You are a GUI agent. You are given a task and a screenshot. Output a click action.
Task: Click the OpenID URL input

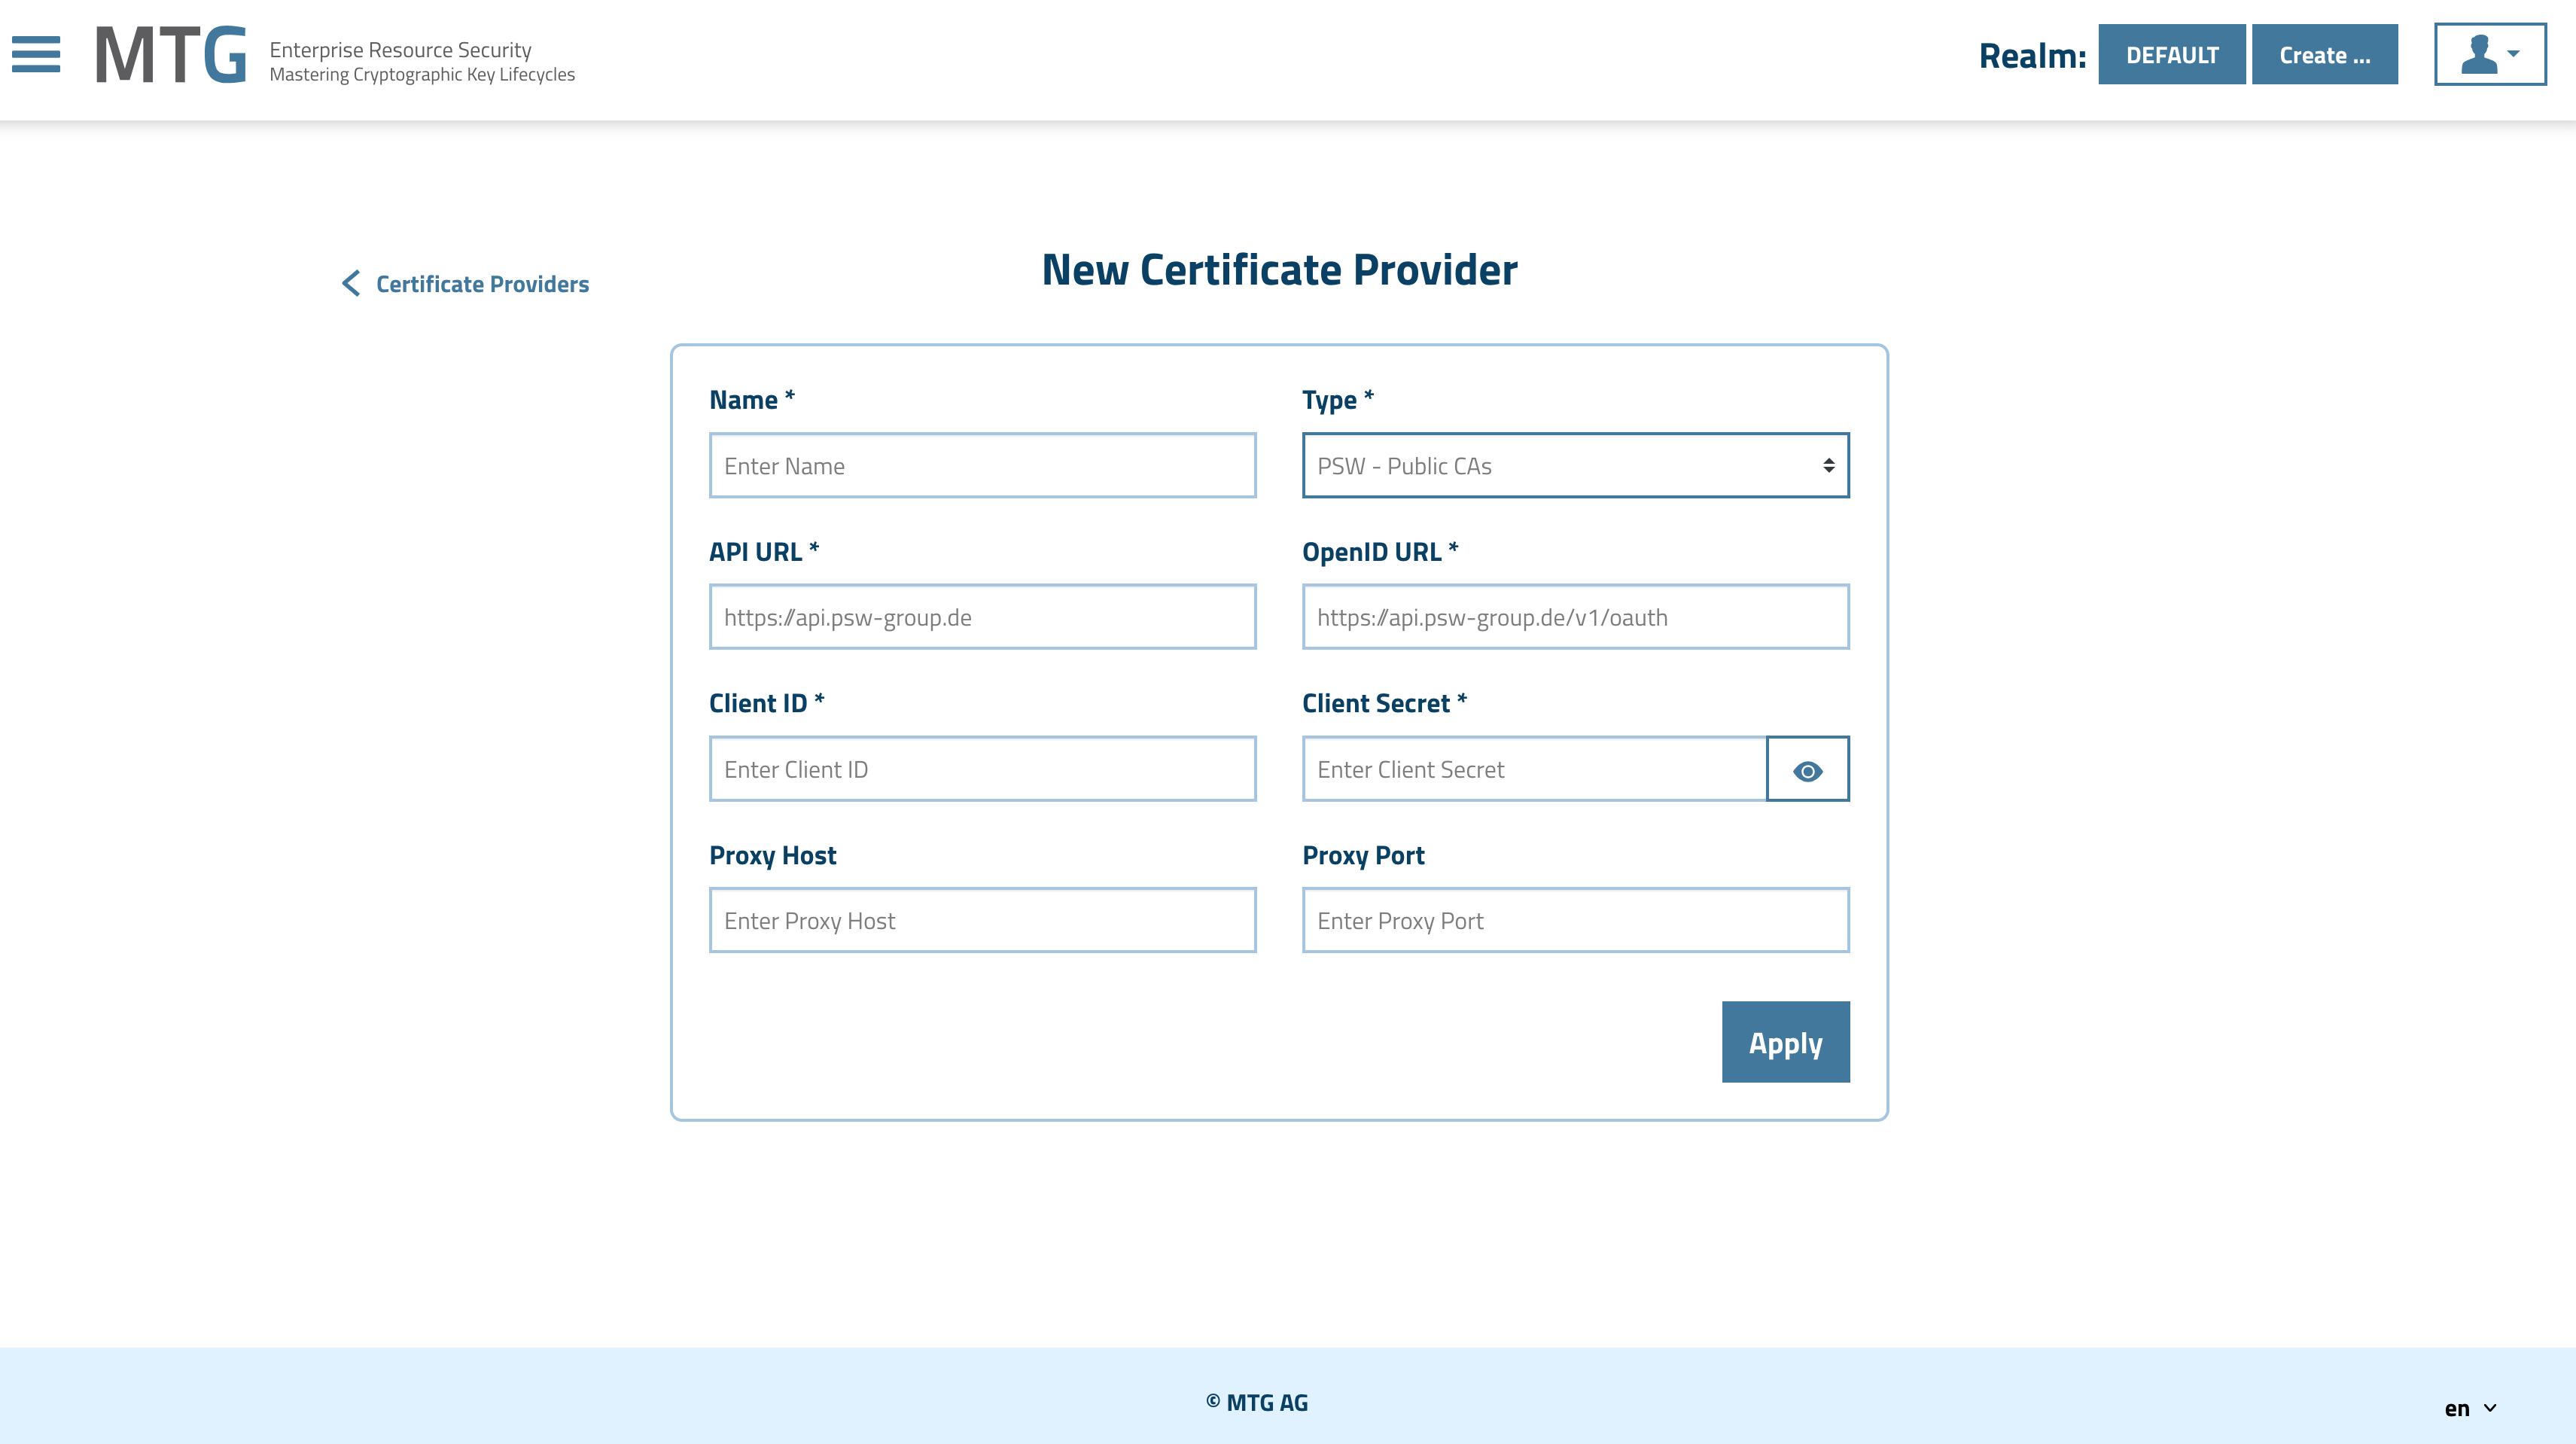tap(1575, 617)
